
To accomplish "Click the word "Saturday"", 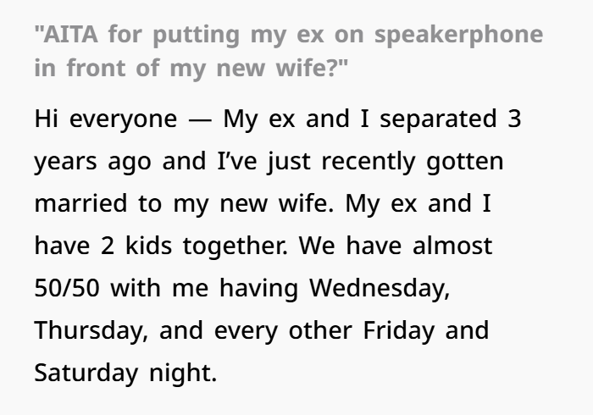I will (x=86, y=374).
